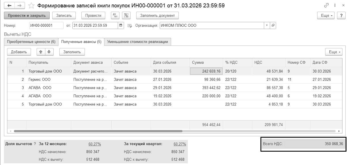Click the Добавить button
347x165 pixels.
tap(19, 52)
